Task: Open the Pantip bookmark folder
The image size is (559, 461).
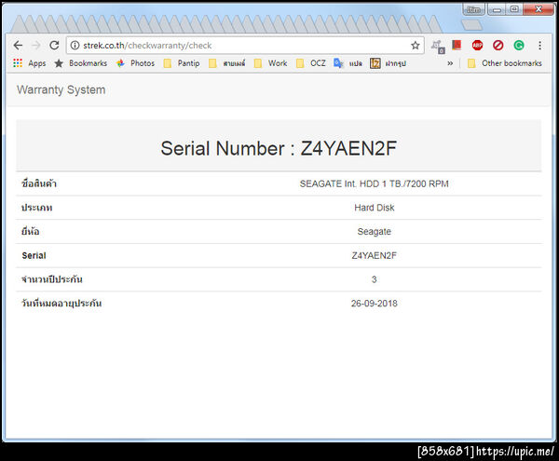Action: coord(182,63)
